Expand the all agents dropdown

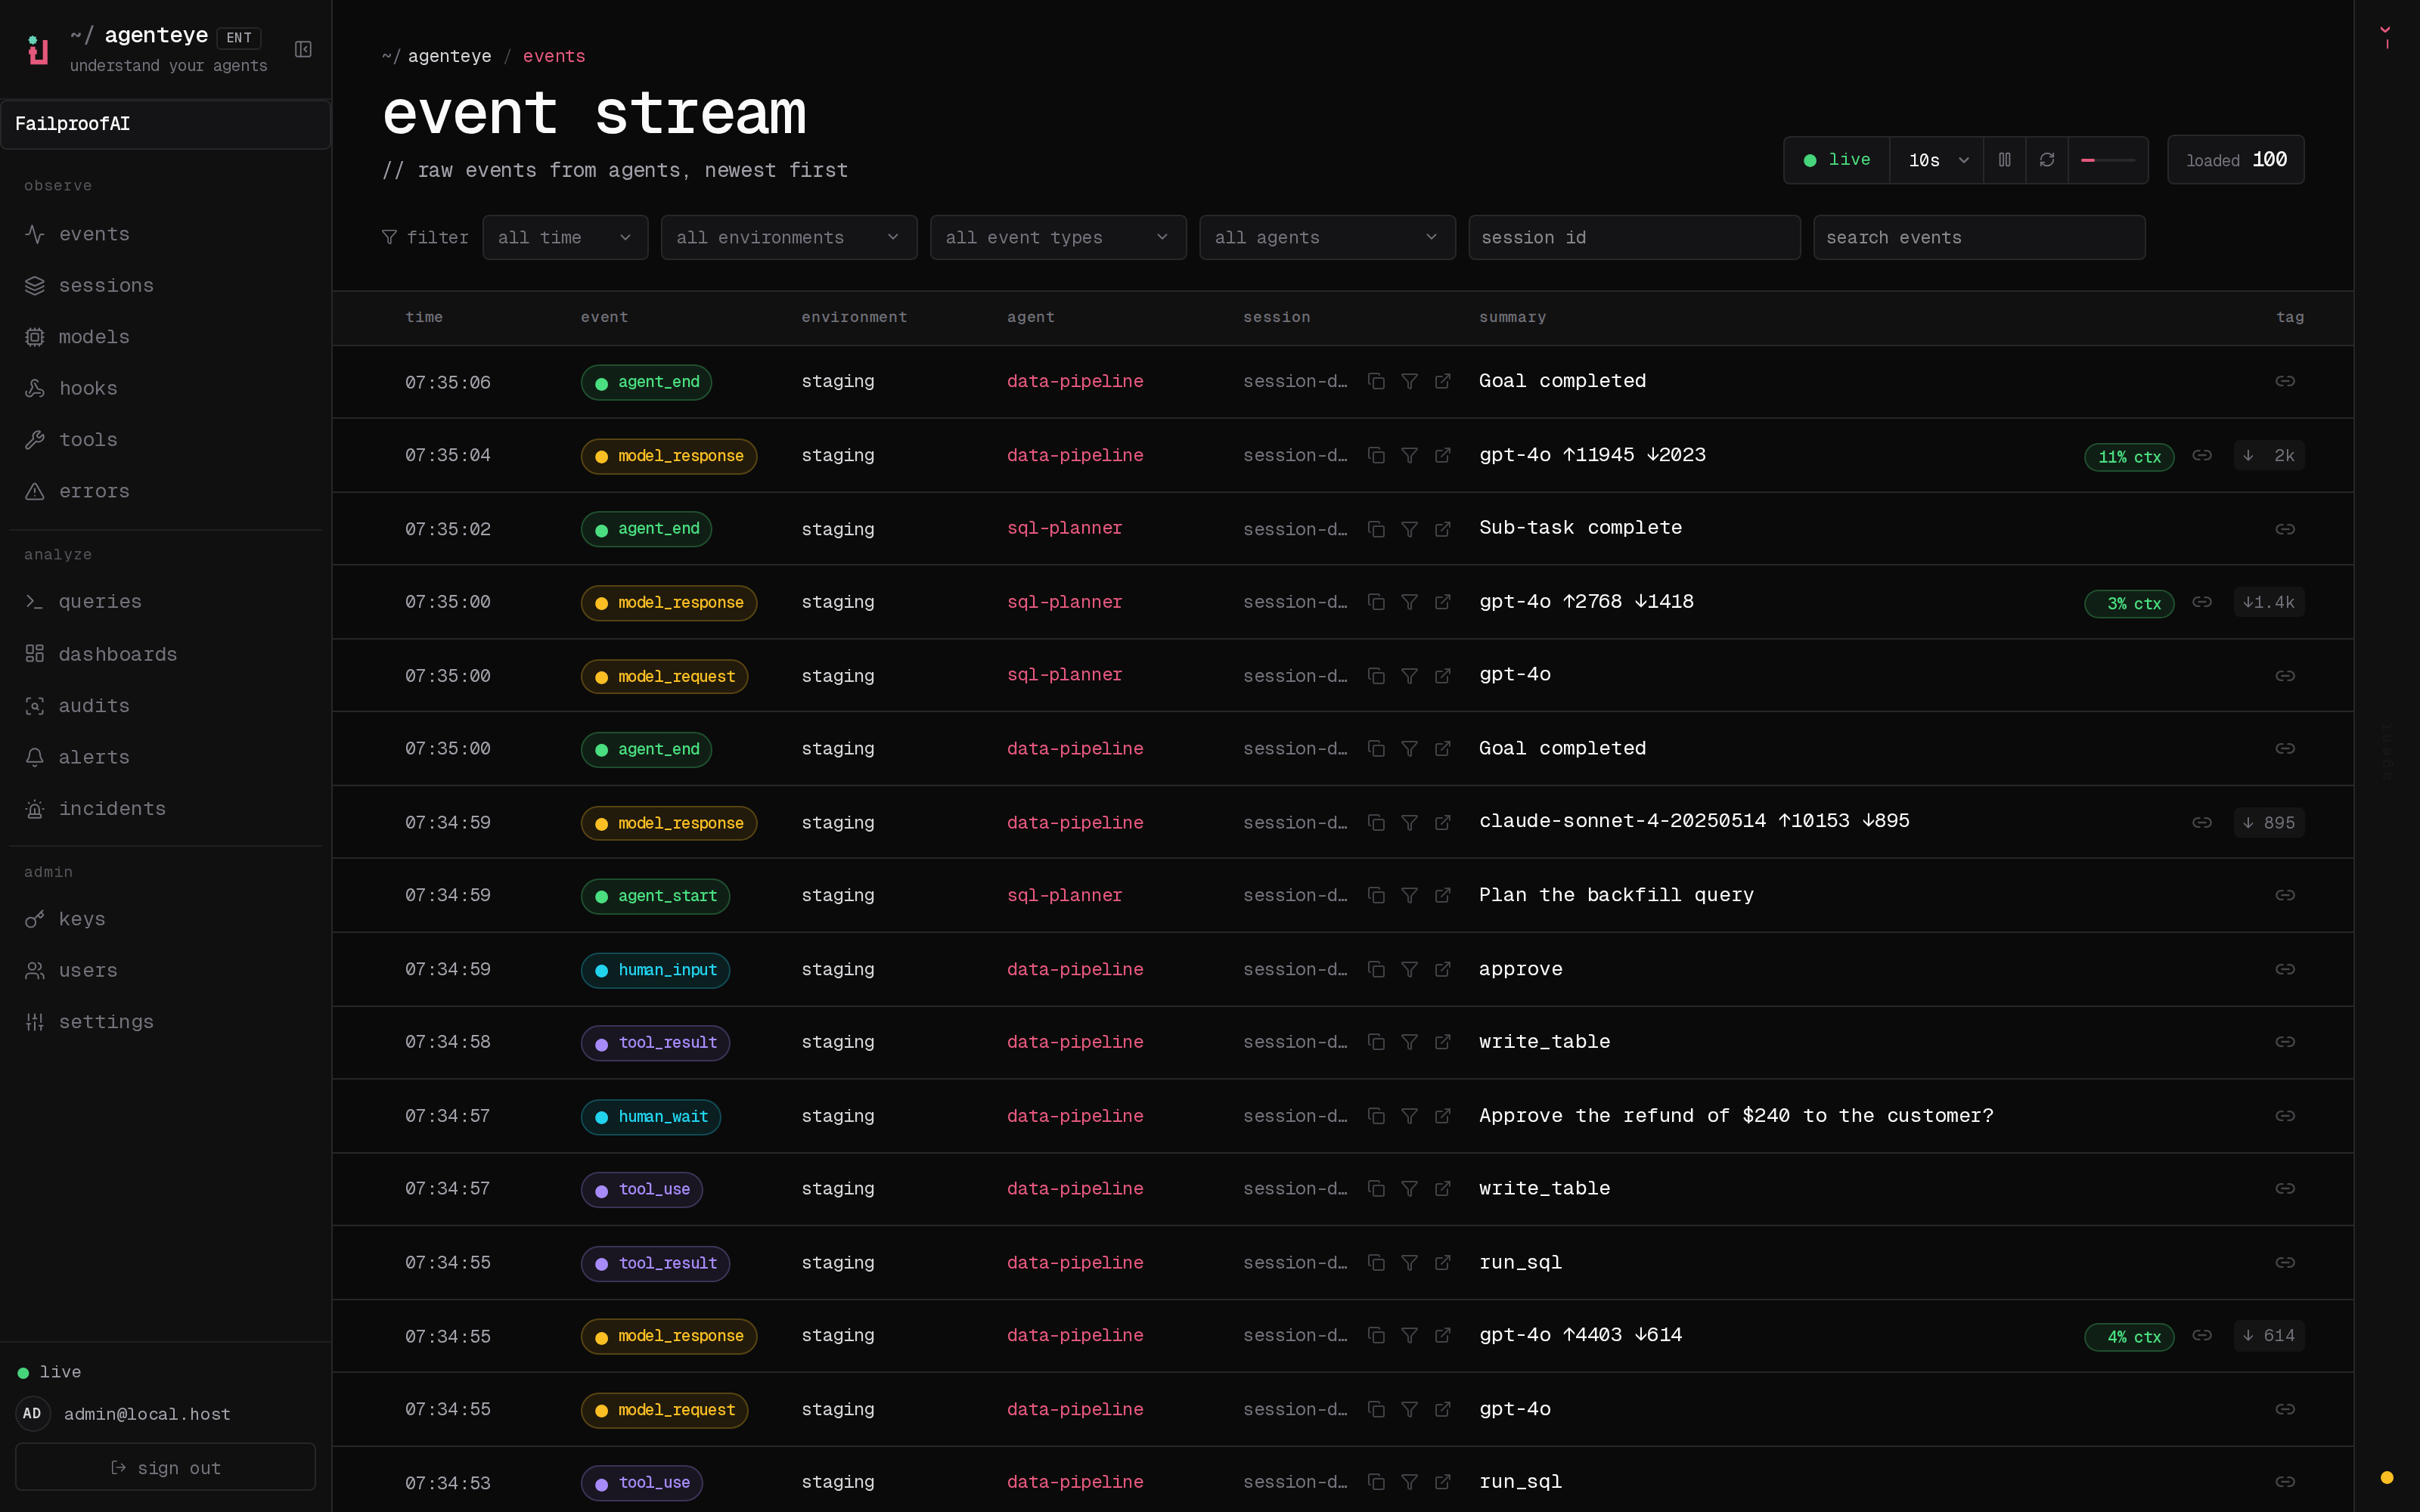click(x=1327, y=238)
